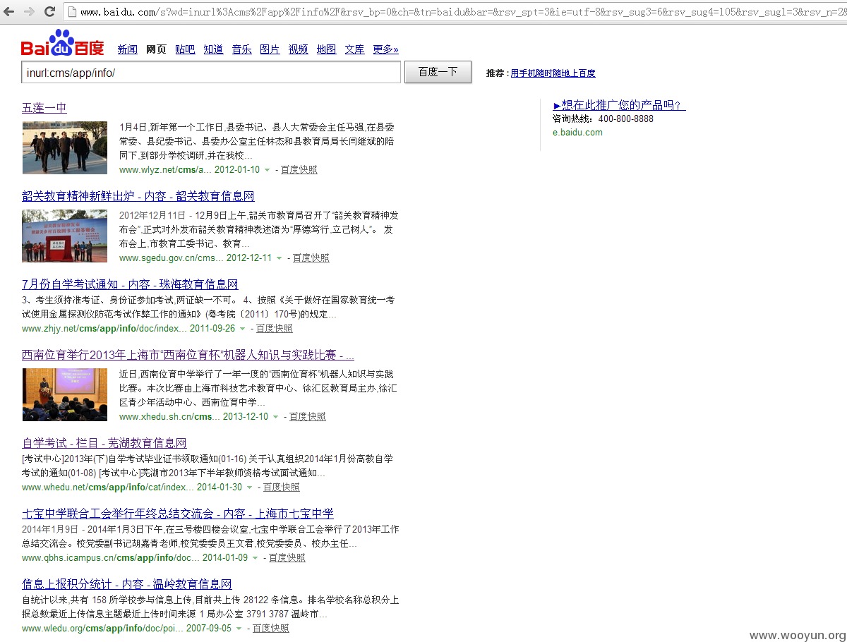Open the 视频 tab
This screenshot has height=642, width=847.
[298, 49]
